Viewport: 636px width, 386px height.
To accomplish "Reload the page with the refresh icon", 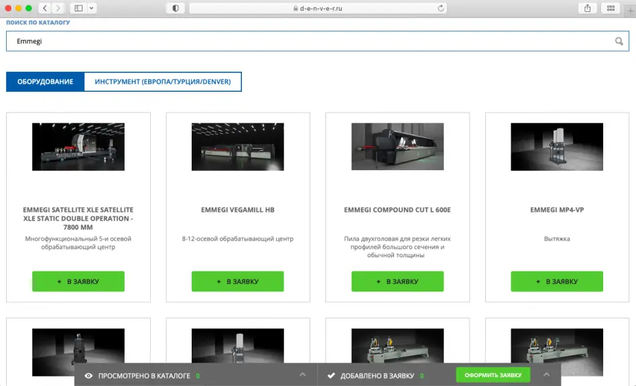I will 441,8.
